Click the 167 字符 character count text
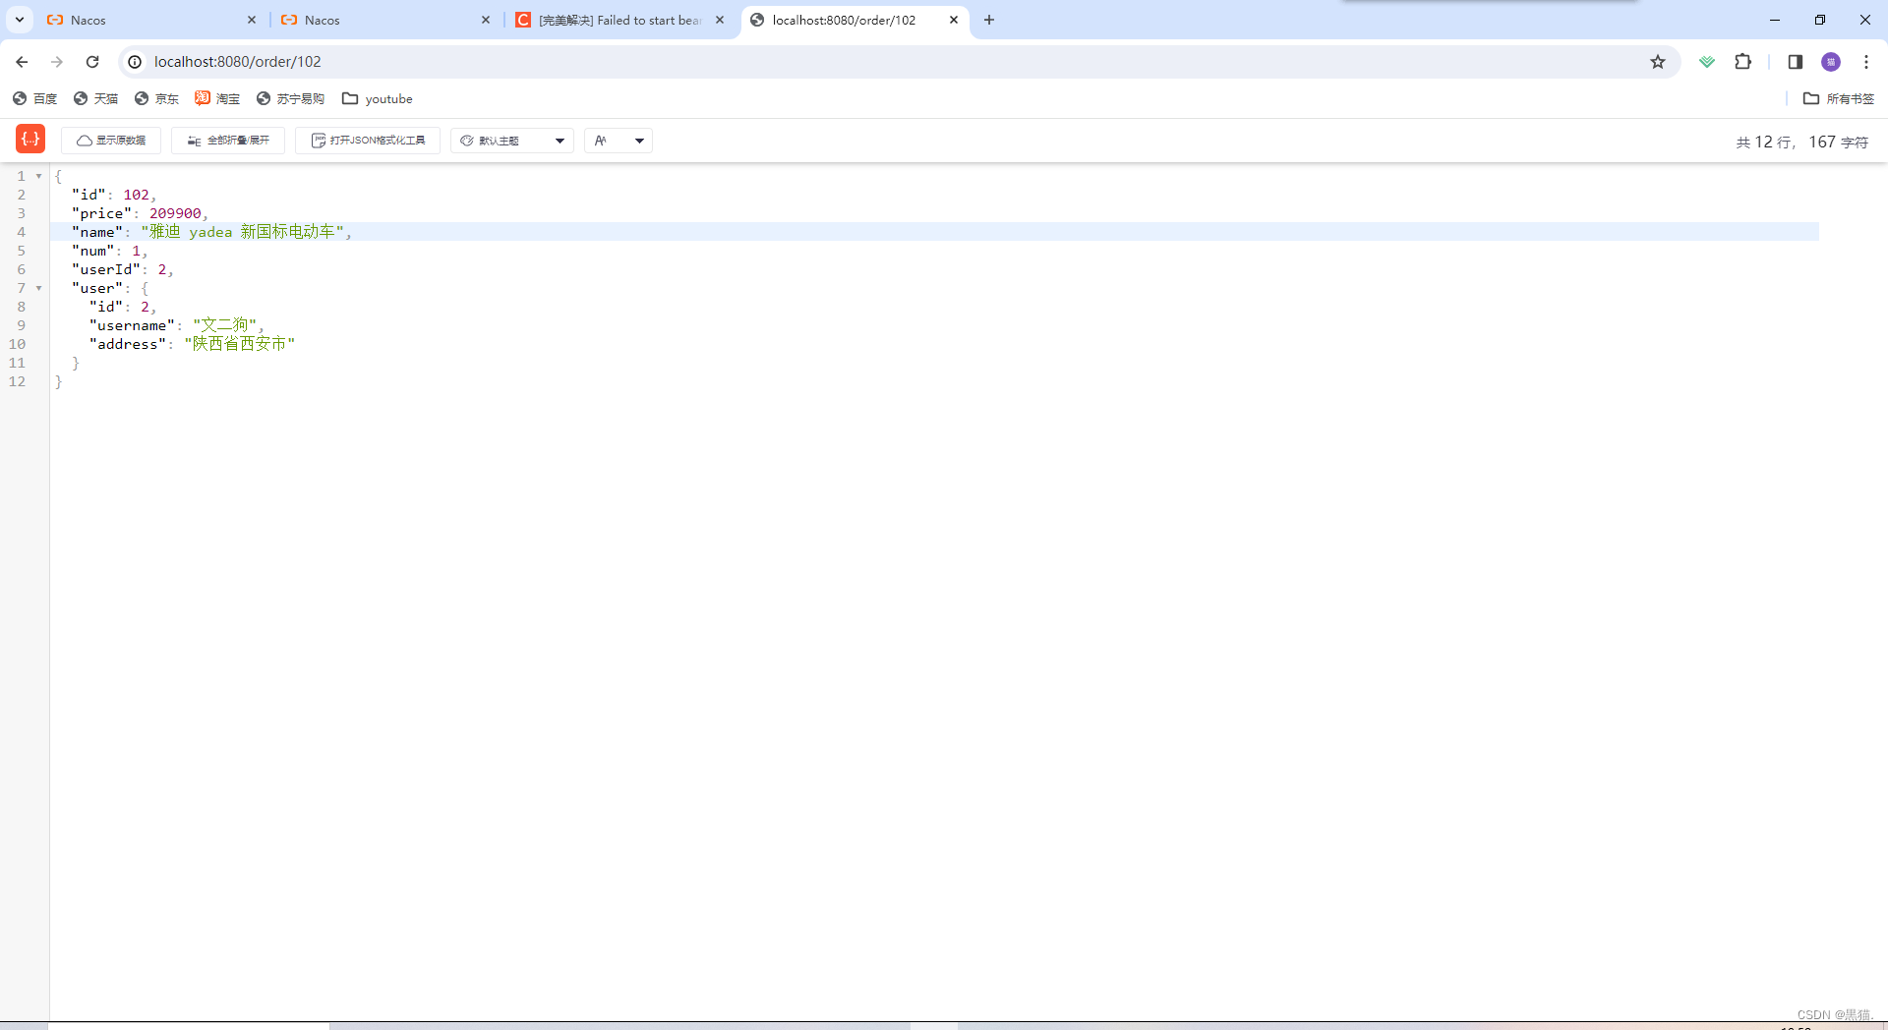The image size is (1888, 1030). click(1838, 142)
